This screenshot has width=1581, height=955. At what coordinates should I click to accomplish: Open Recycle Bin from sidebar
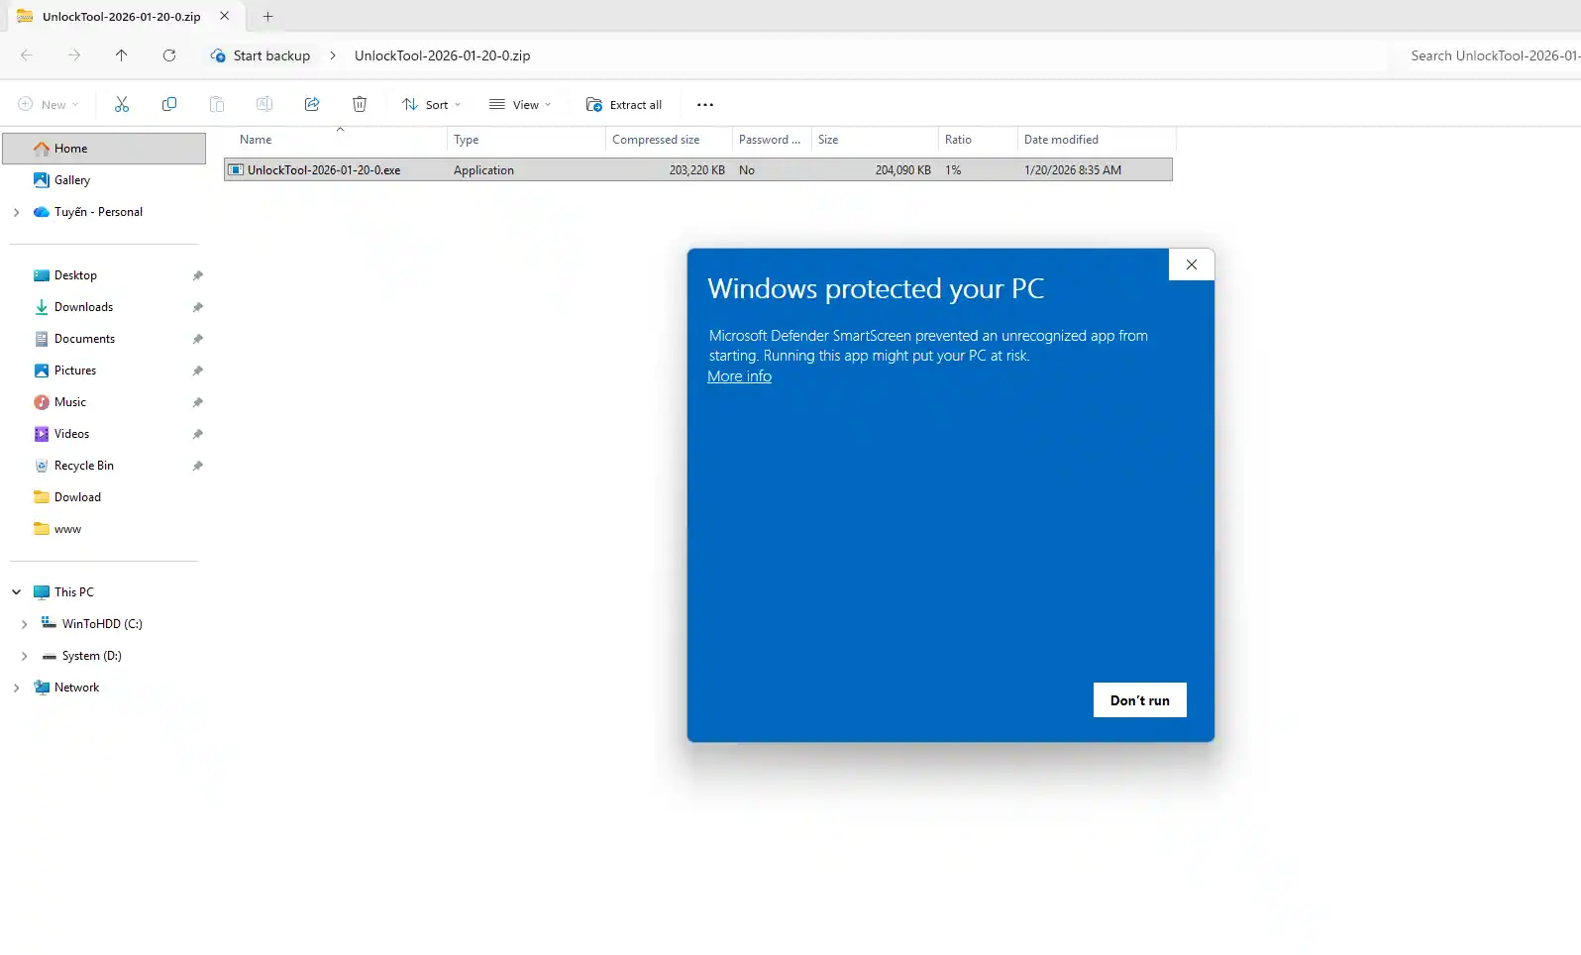[83, 466]
